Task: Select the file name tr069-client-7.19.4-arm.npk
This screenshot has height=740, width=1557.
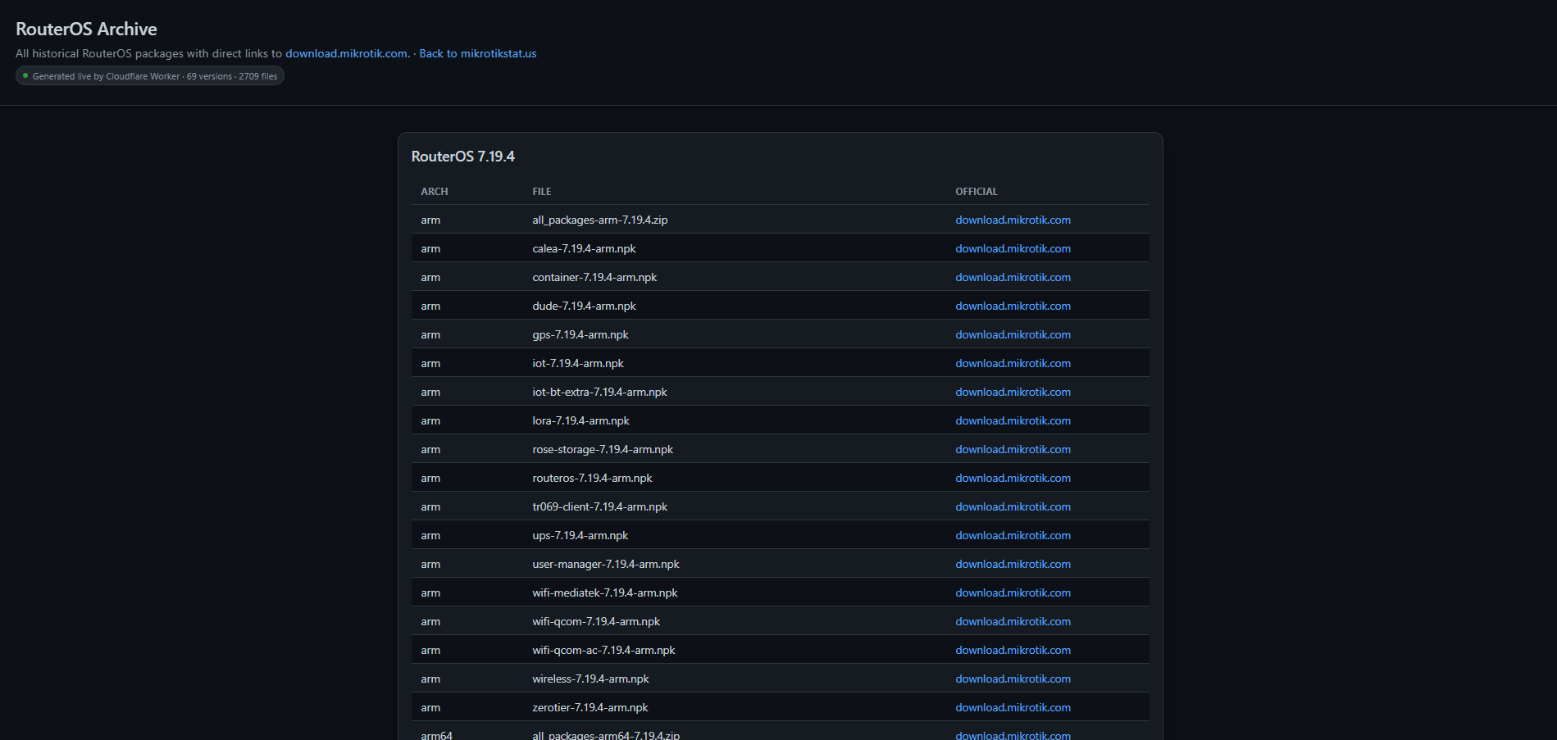Action: coord(599,506)
